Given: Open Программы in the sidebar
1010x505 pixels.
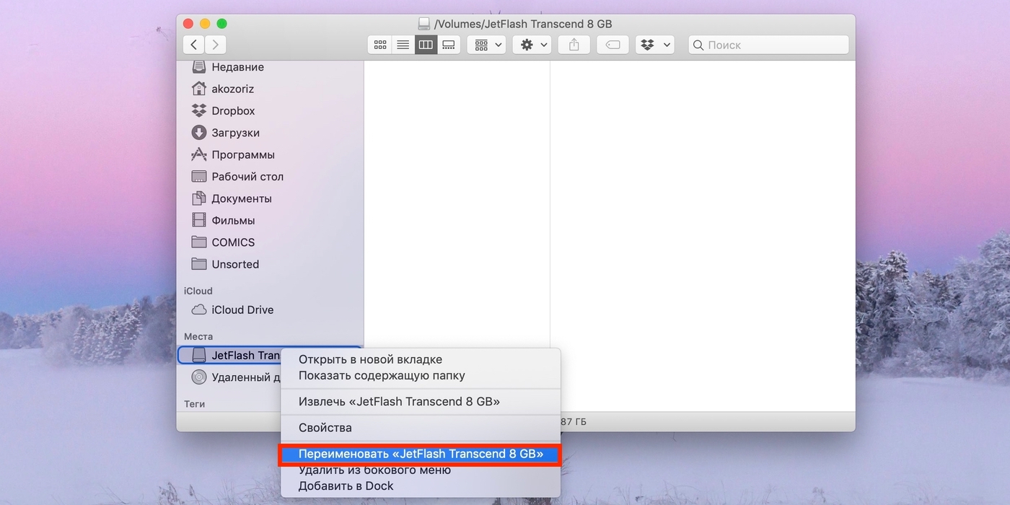Looking at the screenshot, I should (270, 154).
